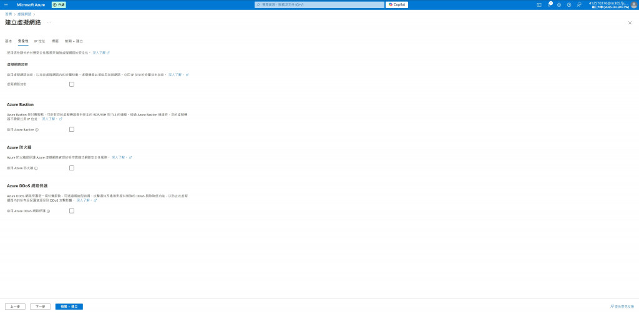Screen dimensions: 639x314
Task: Open Microsoft Azure home logo link
Action: (31, 5)
